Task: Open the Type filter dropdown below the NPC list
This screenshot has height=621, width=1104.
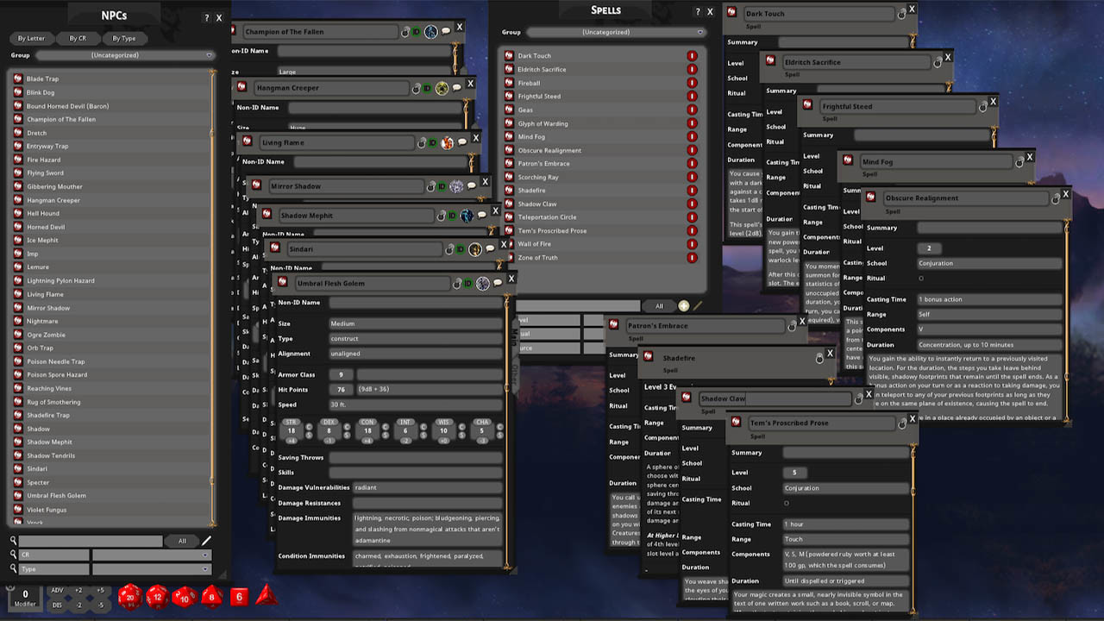Action: pyautogui.click(x=151, y=568)
